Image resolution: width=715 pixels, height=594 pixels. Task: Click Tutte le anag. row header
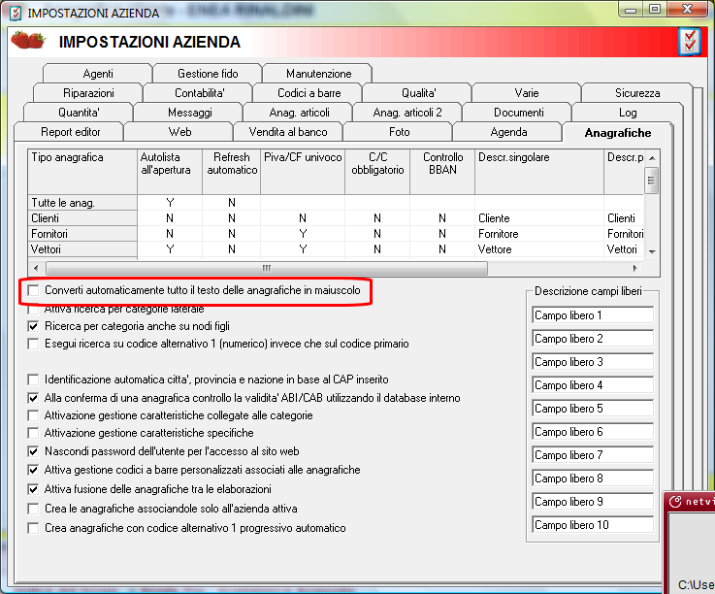click(82, 203)
